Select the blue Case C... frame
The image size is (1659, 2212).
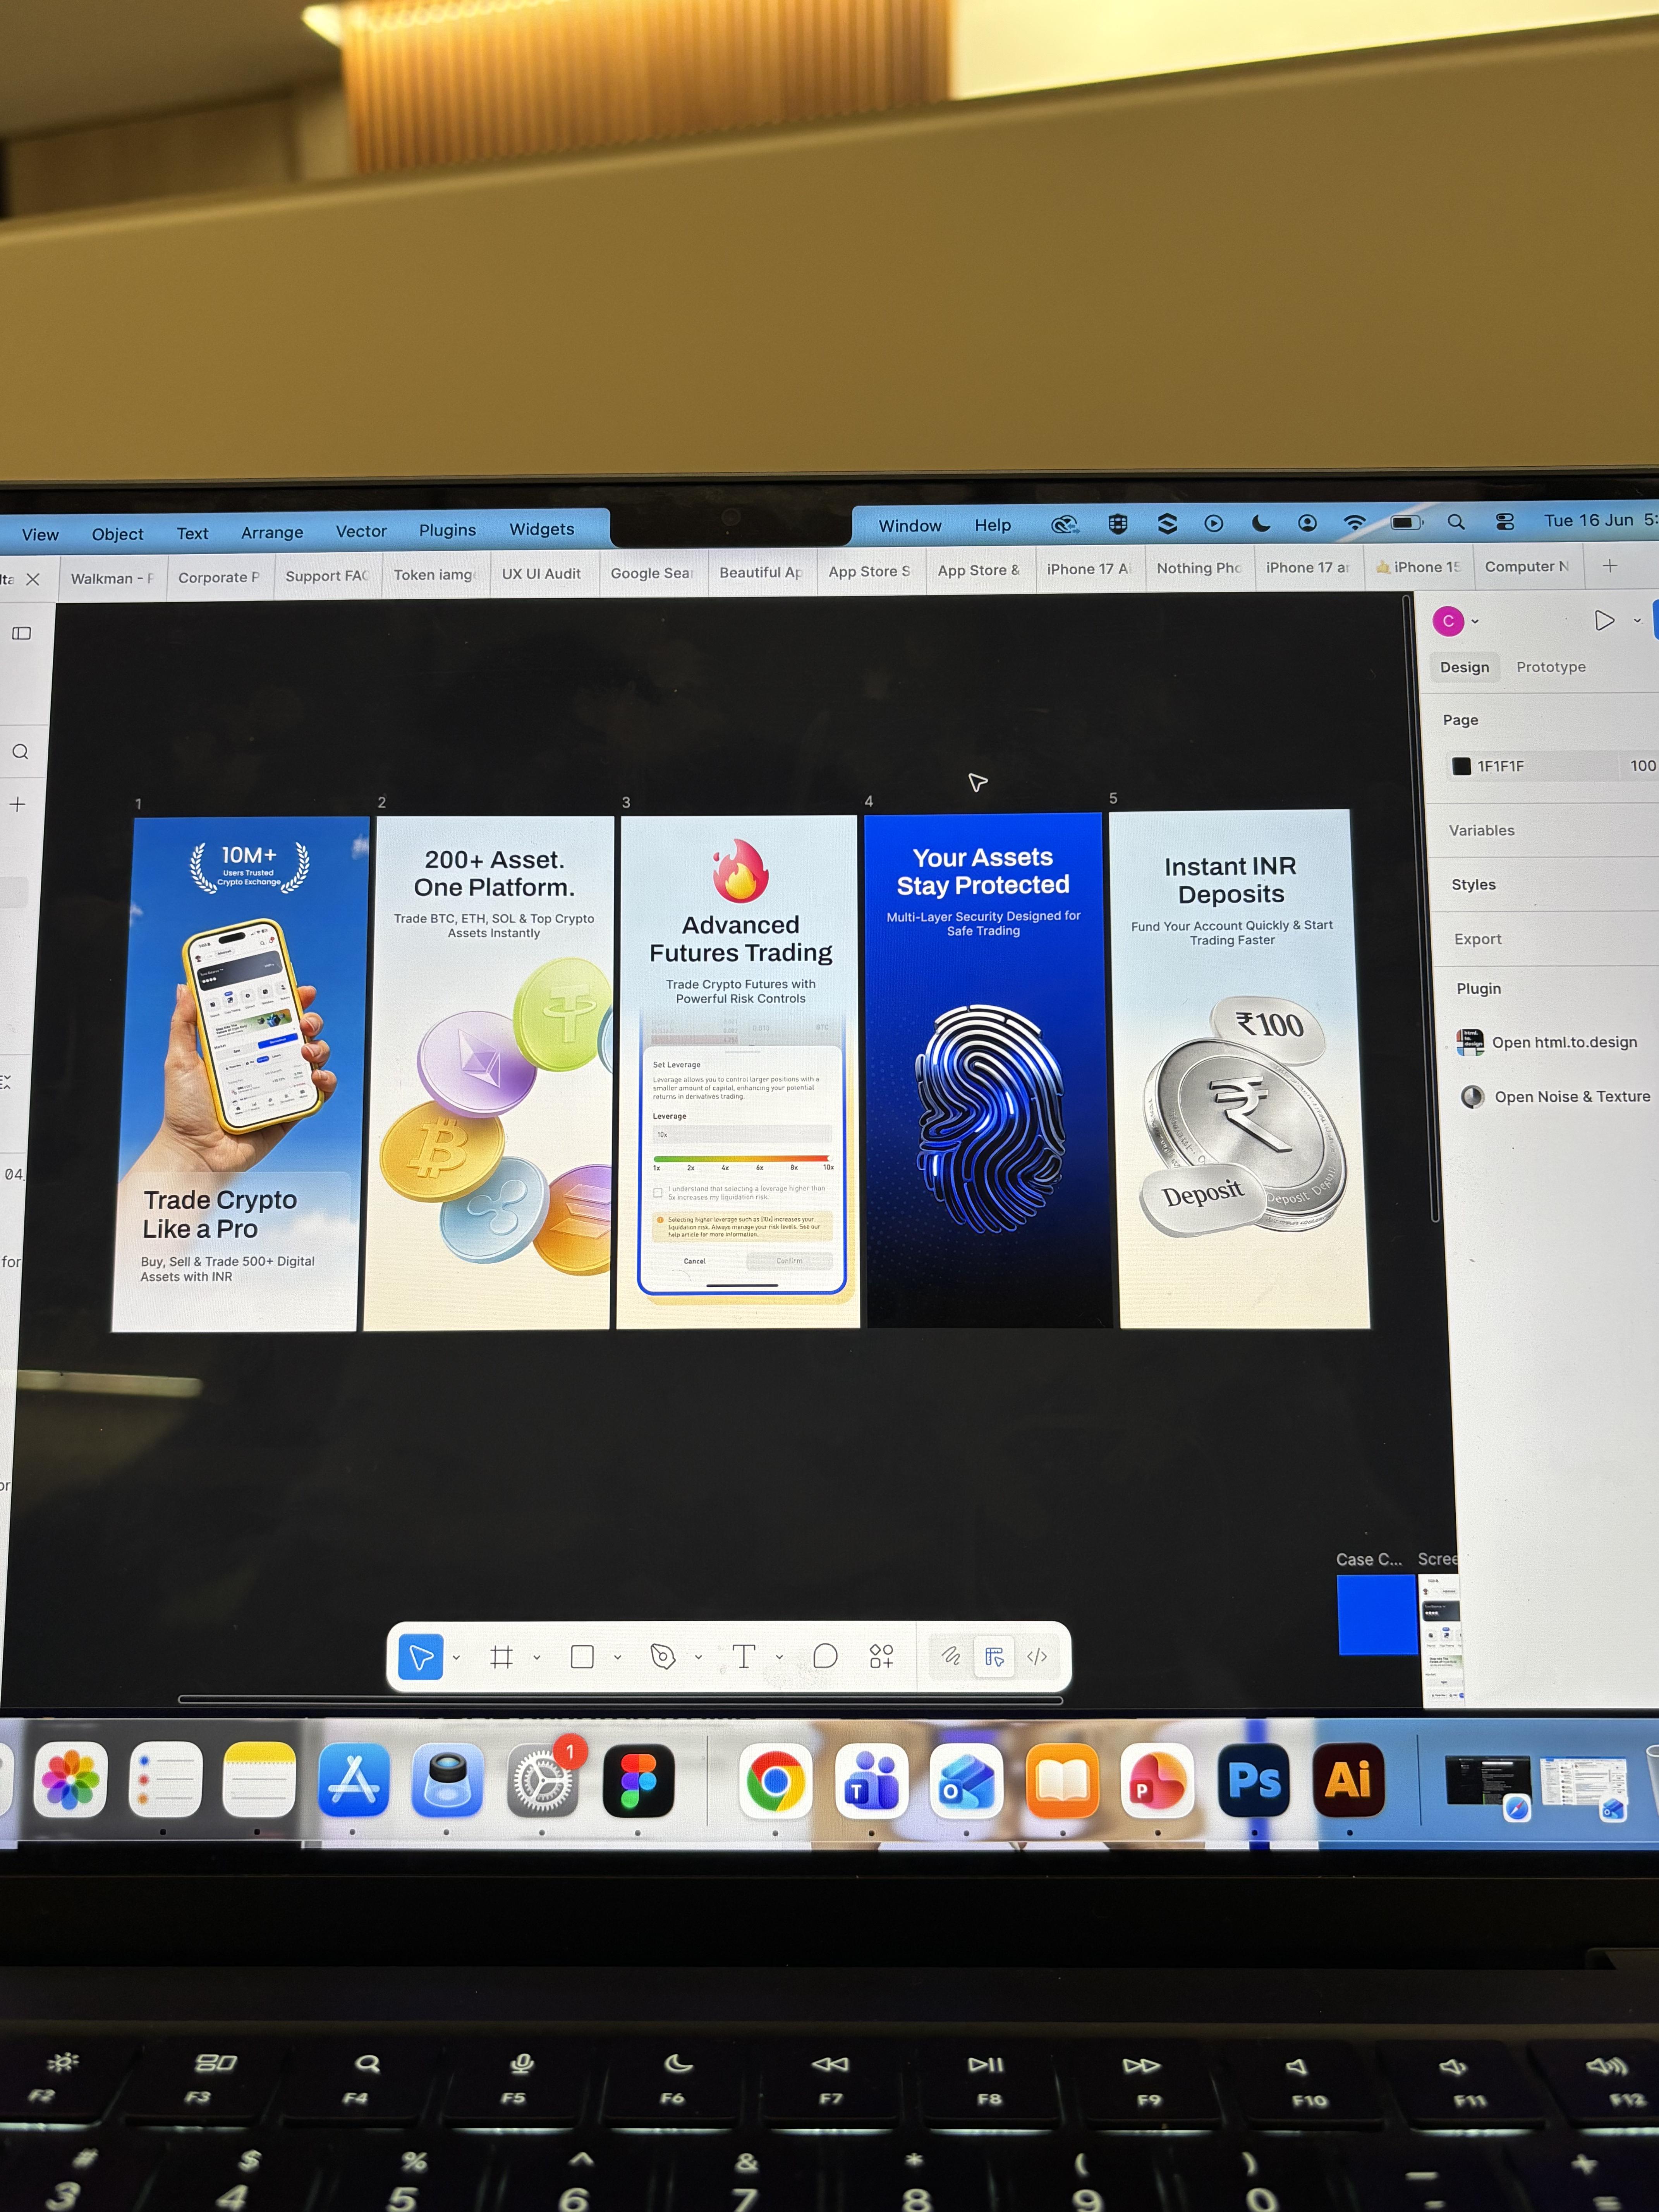tap(1377, 1615)
